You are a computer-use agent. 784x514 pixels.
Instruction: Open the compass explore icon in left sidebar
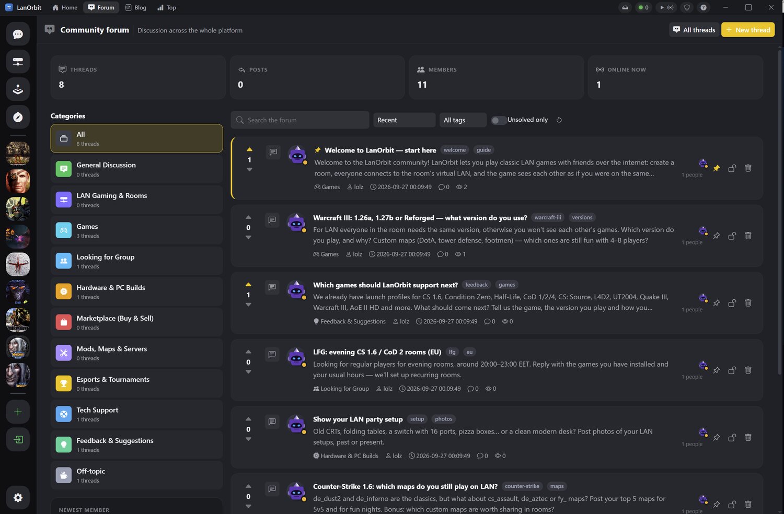click(x=18, y=117)
